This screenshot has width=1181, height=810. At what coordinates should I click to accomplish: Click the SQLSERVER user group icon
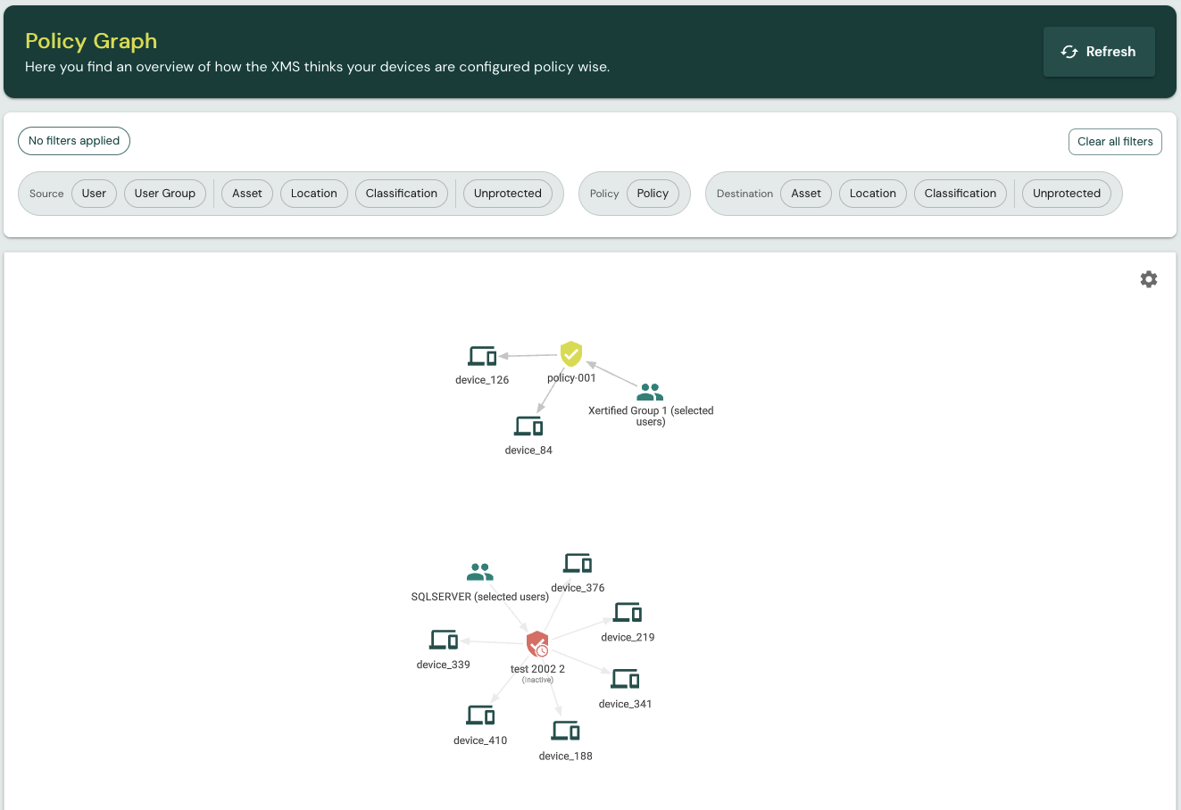click(x=480, y=572)
